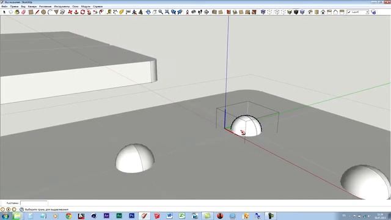Switch to Hidden Line style
Screen dimensions: 391x220
(x=283, y=12)
